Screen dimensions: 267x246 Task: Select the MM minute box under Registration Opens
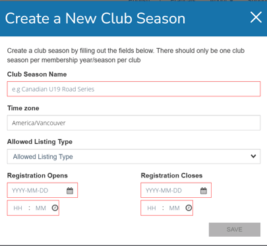(x=41, y=208)
